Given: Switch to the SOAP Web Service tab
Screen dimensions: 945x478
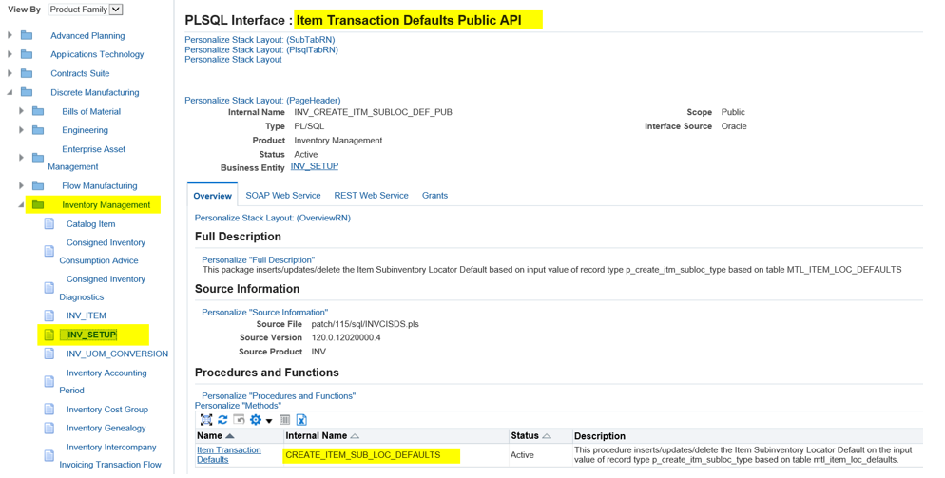Looking at the screenshot, I should coord(282,196).
